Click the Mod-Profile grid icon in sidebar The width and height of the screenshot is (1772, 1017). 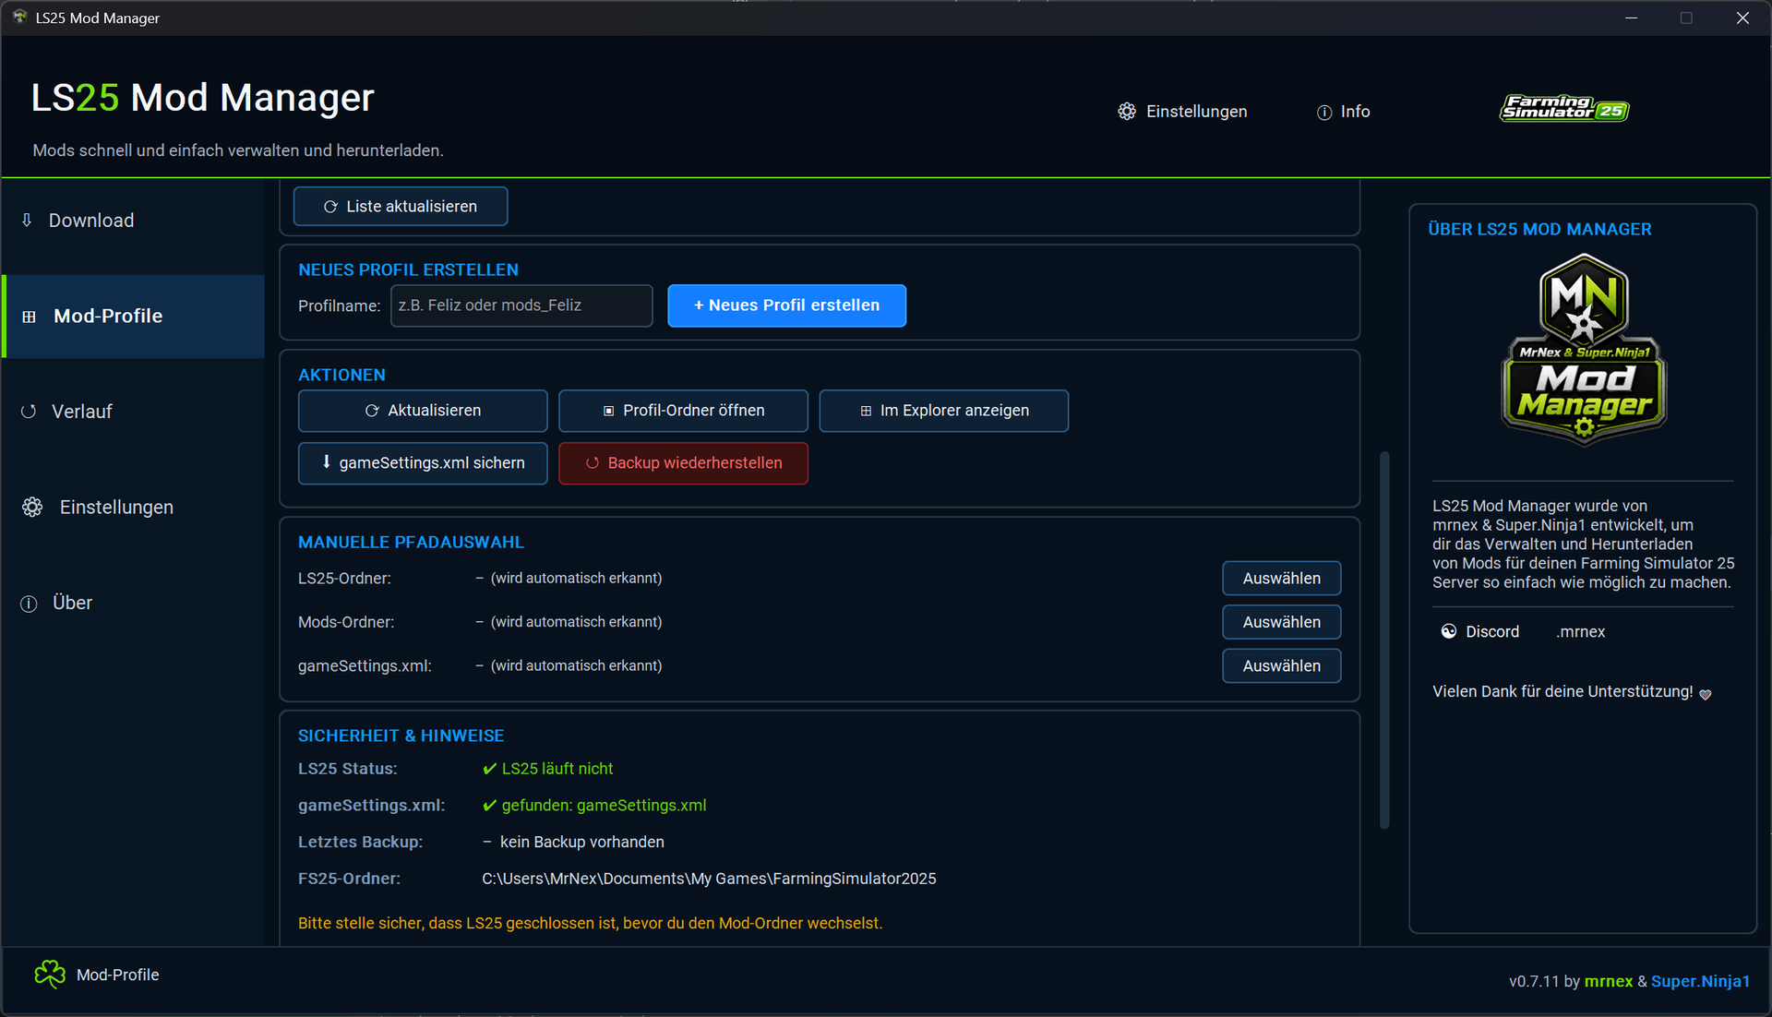pyautogui.click(x=29, y=317)
